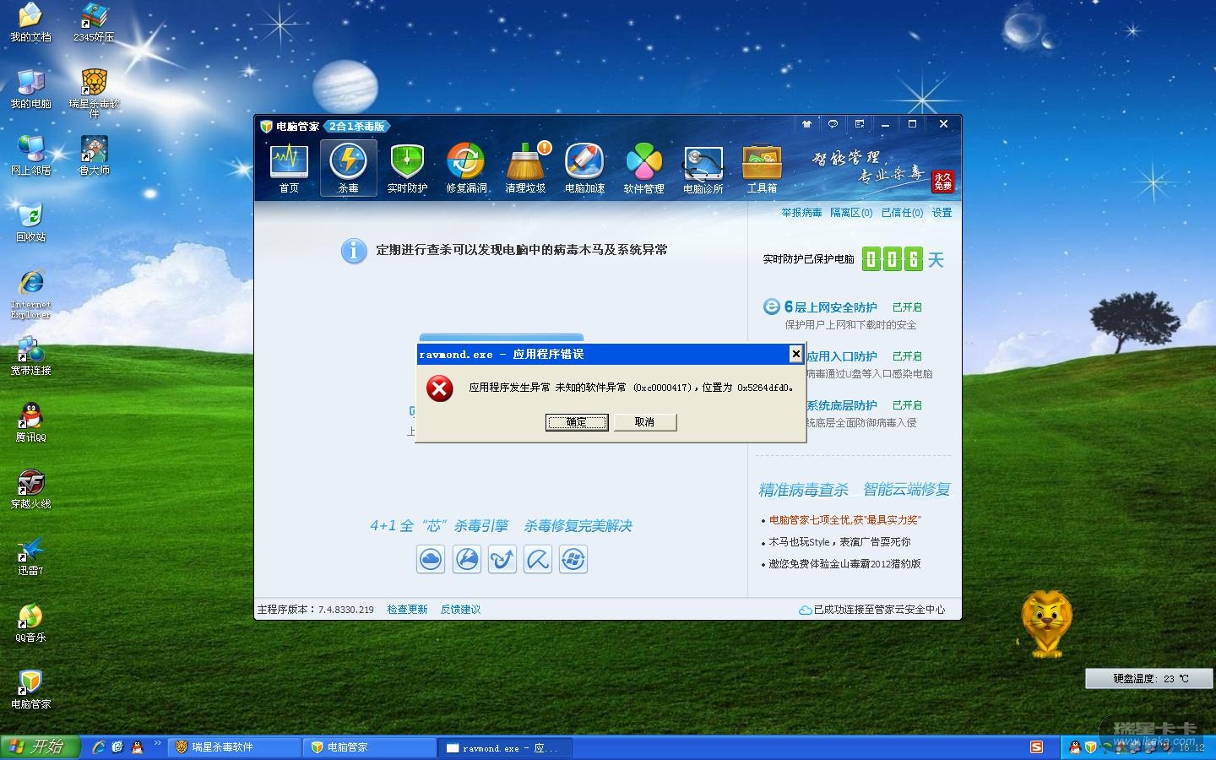Open 宽带连接 desktop icon
The height and width of the screenshot is (760, 1216).
pos(30,356)
